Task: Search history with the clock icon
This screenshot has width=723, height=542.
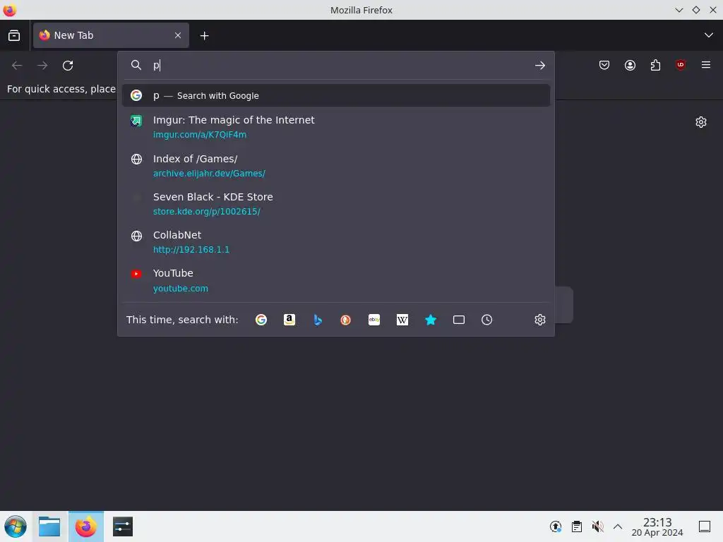Action: pyautogui.click(x=487, y=320)
